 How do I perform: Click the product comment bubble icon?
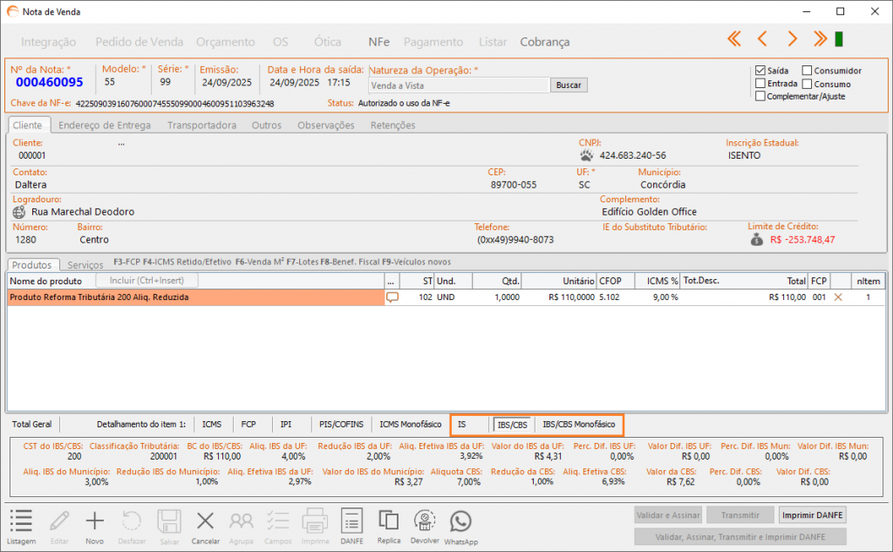pyautogui.click(x=392, y=297)
